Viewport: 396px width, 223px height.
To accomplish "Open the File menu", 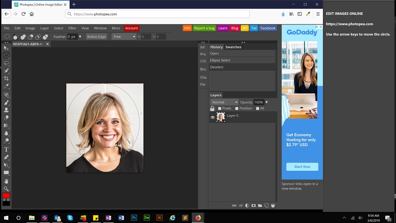I will click(x=6, y=28).
